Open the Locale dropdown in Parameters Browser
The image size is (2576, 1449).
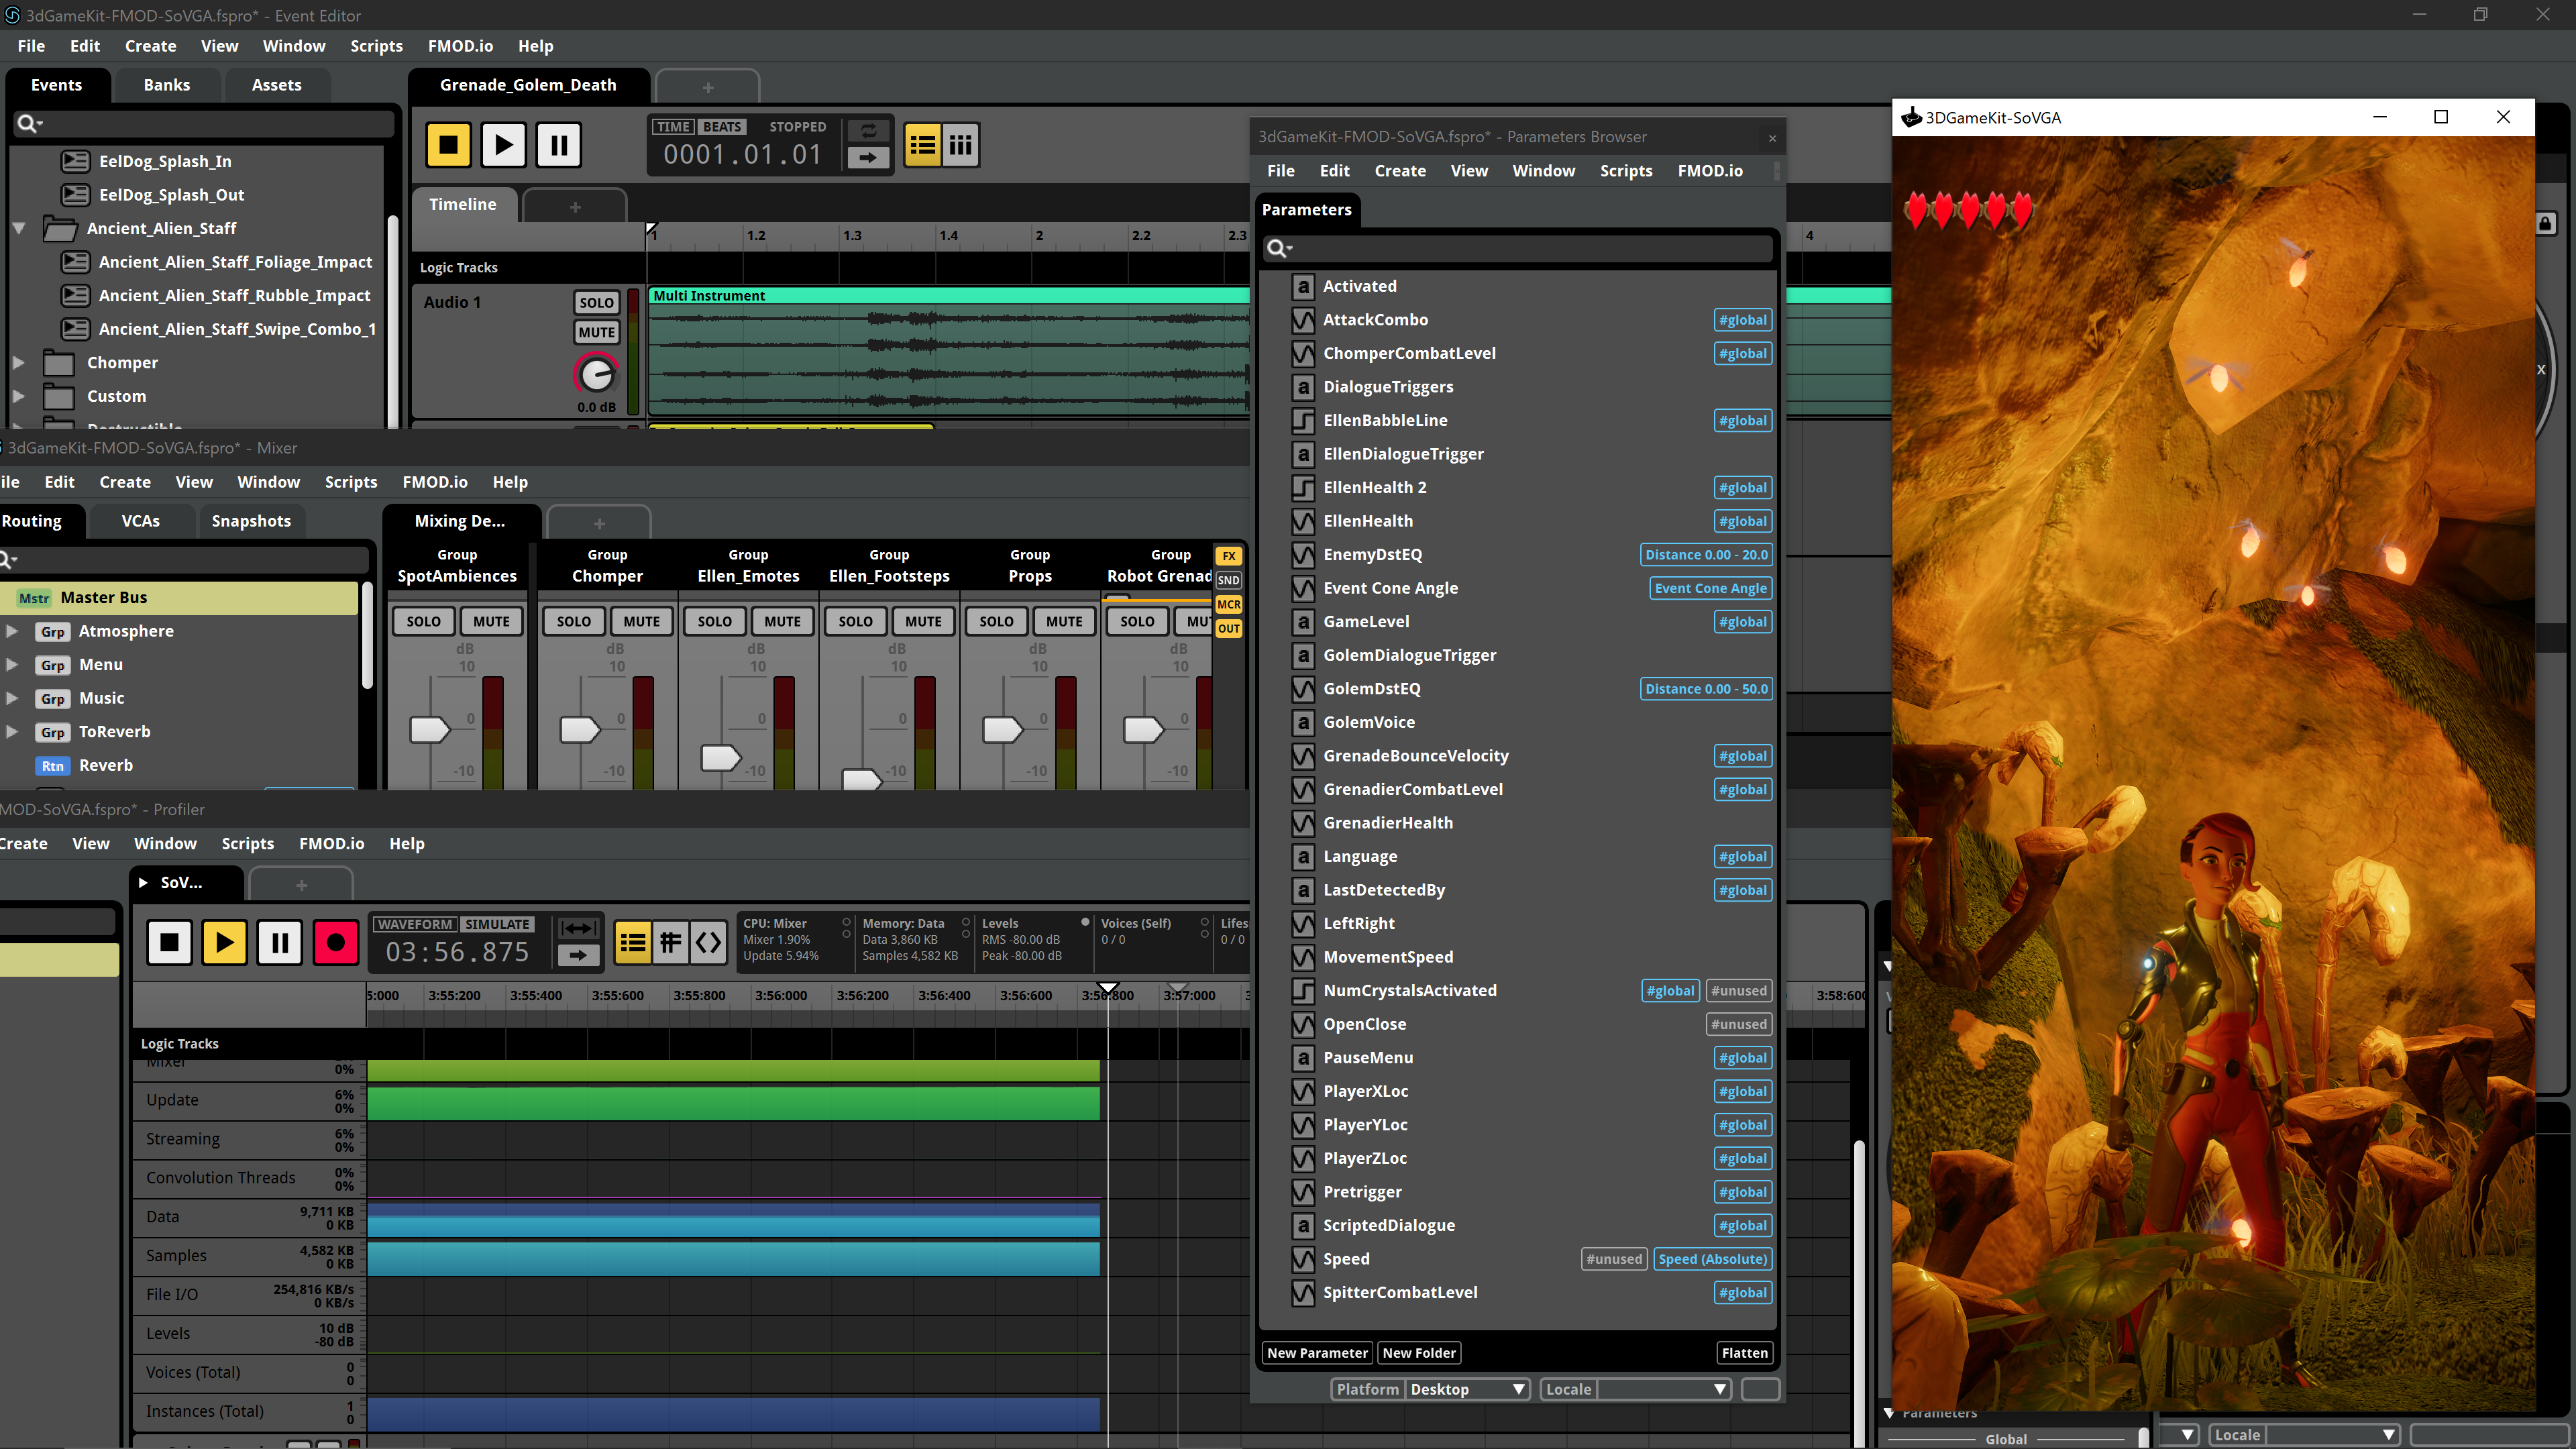1664,1389
